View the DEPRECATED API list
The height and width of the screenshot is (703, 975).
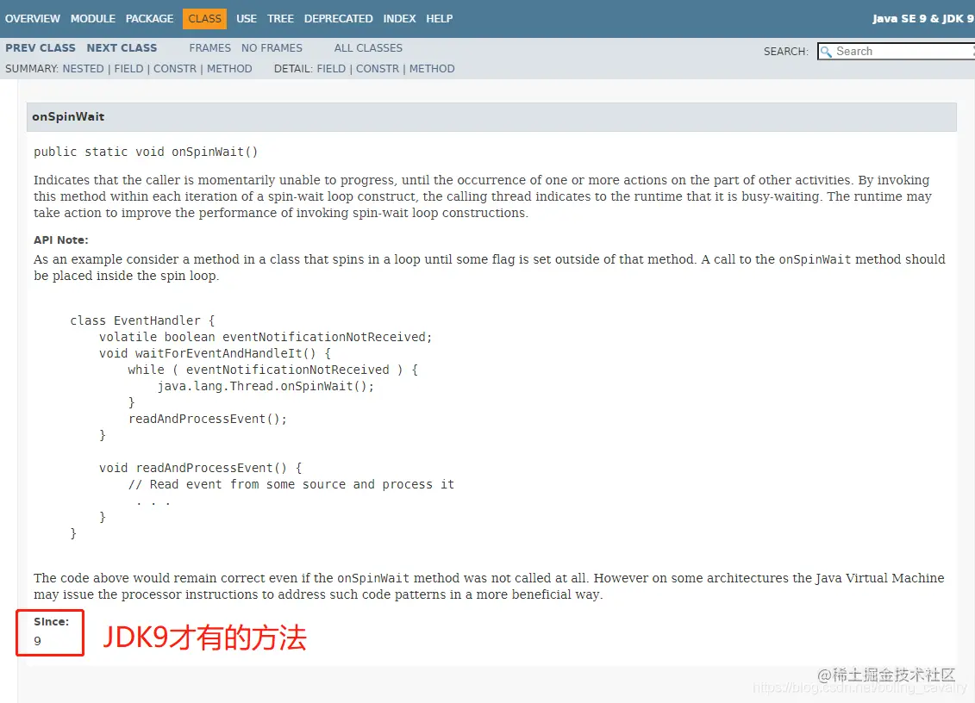[338, 19]
